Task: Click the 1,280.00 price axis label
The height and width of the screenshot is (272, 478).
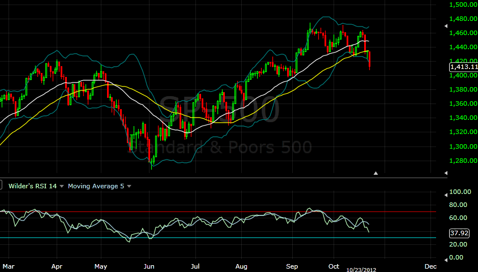Action: [x=463, y=161]
